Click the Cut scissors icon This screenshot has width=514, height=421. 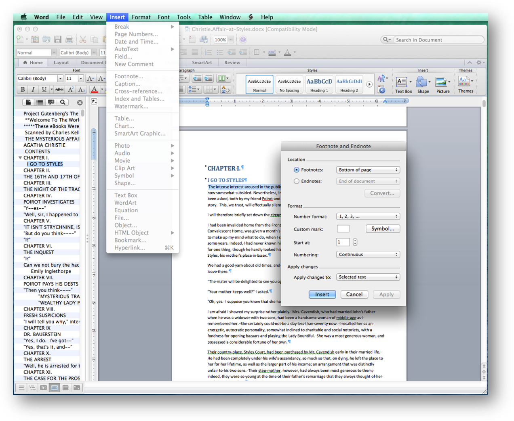(x=83, y=39)
